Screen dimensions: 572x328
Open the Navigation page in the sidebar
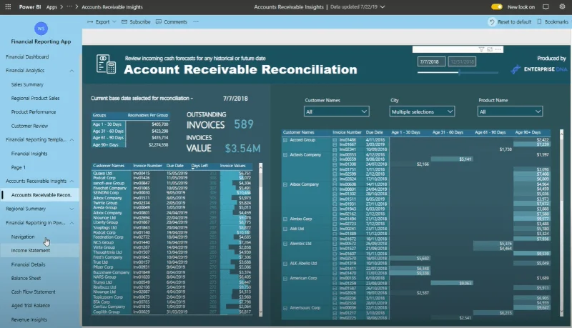(23, 237)
